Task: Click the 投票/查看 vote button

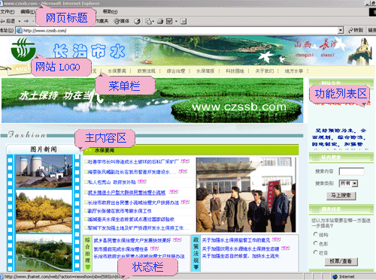Action: tap(341, 261)
